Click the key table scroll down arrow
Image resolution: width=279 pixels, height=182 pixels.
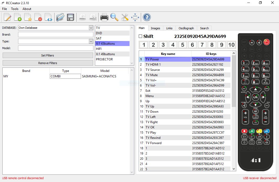tap(234, 169)
